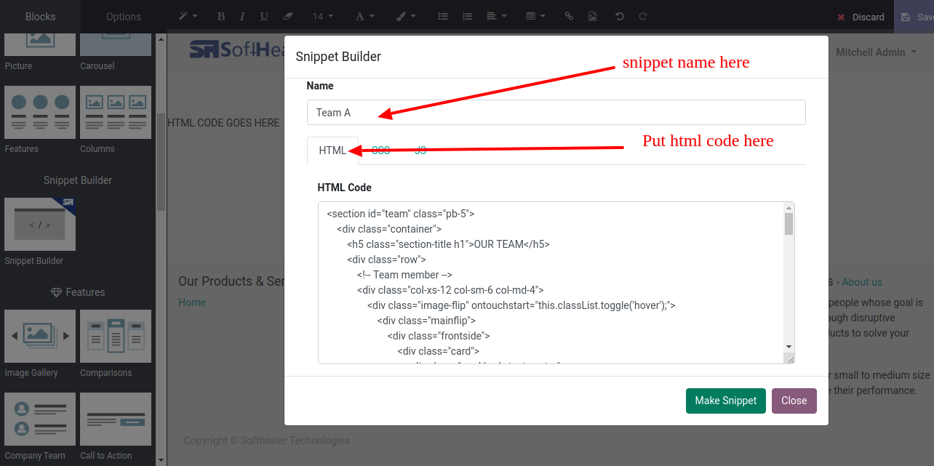Toggle italic formatting
The image size is (934, 466).
[242, 16]
